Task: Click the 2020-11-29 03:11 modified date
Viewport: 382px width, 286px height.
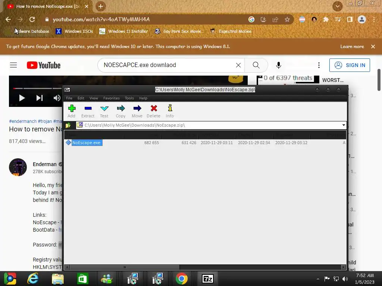Action: [x=217, y=143]
